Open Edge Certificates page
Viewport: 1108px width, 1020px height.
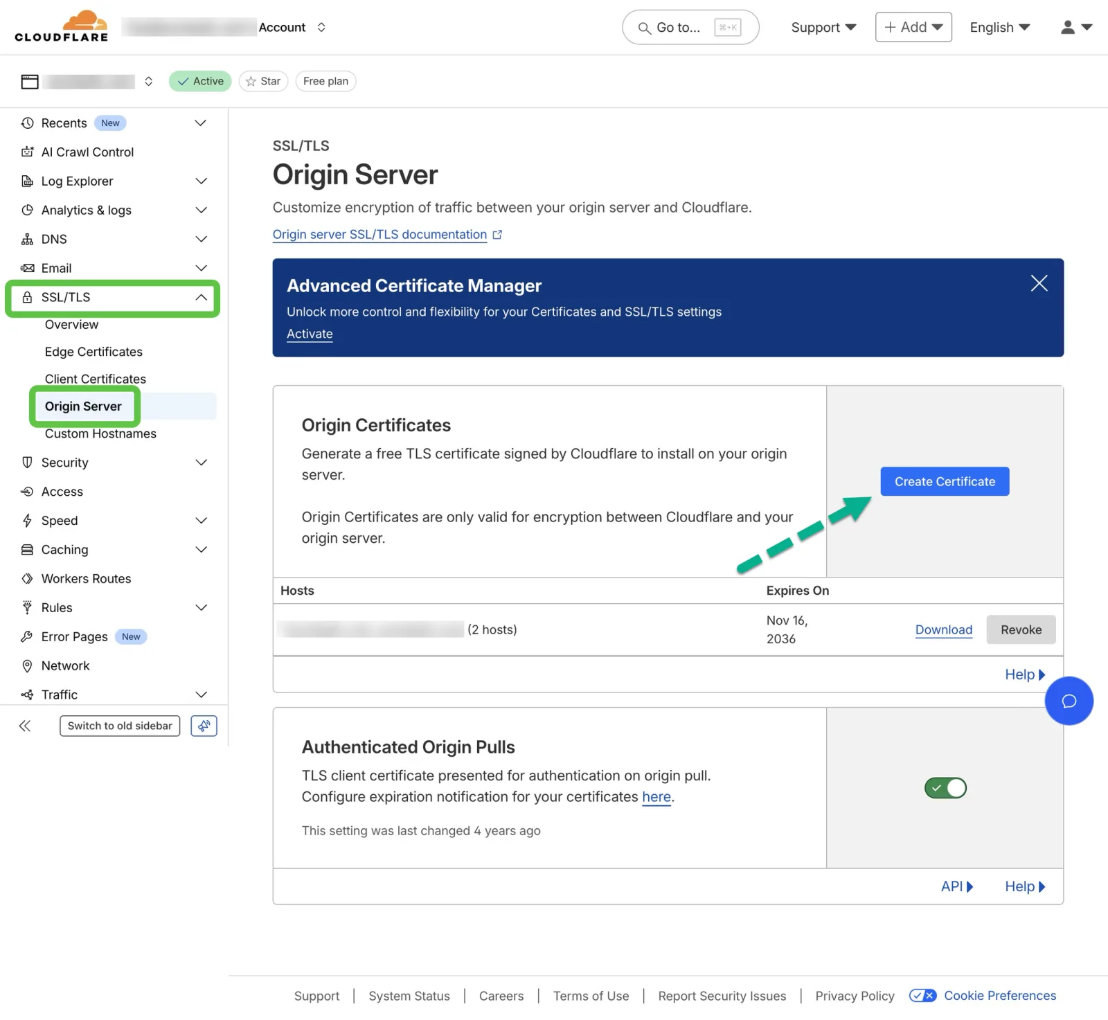click(93, 352)
